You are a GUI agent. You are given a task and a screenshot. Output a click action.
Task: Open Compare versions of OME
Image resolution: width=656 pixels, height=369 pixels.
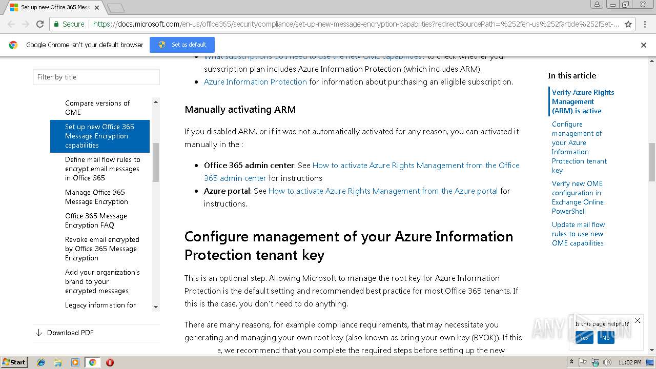coord(97,108)
